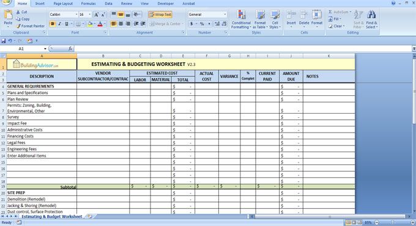Click the formula bar input
416x226 pixels.
click(x=243, y=49)
